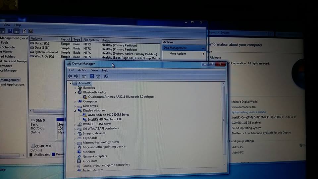This screenshot has height=179, width=318.
Task: Click the Keyboards category icon
Action: point(79,138)
